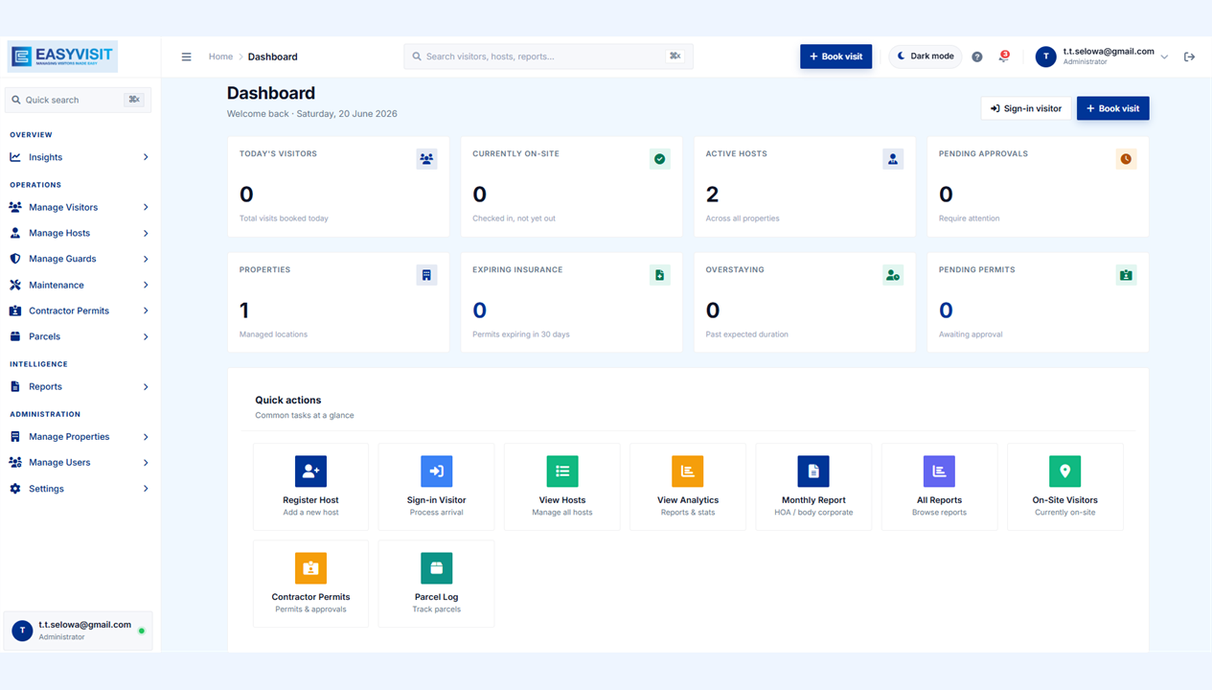Click the Quick search sidebar field
Screen dimensions: 1212x690
coord(78,100)
